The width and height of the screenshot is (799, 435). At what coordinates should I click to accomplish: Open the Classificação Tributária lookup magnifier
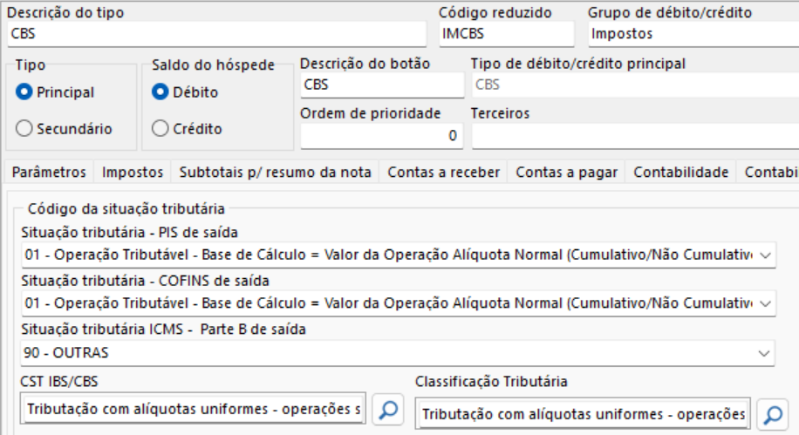click(771, 412)
